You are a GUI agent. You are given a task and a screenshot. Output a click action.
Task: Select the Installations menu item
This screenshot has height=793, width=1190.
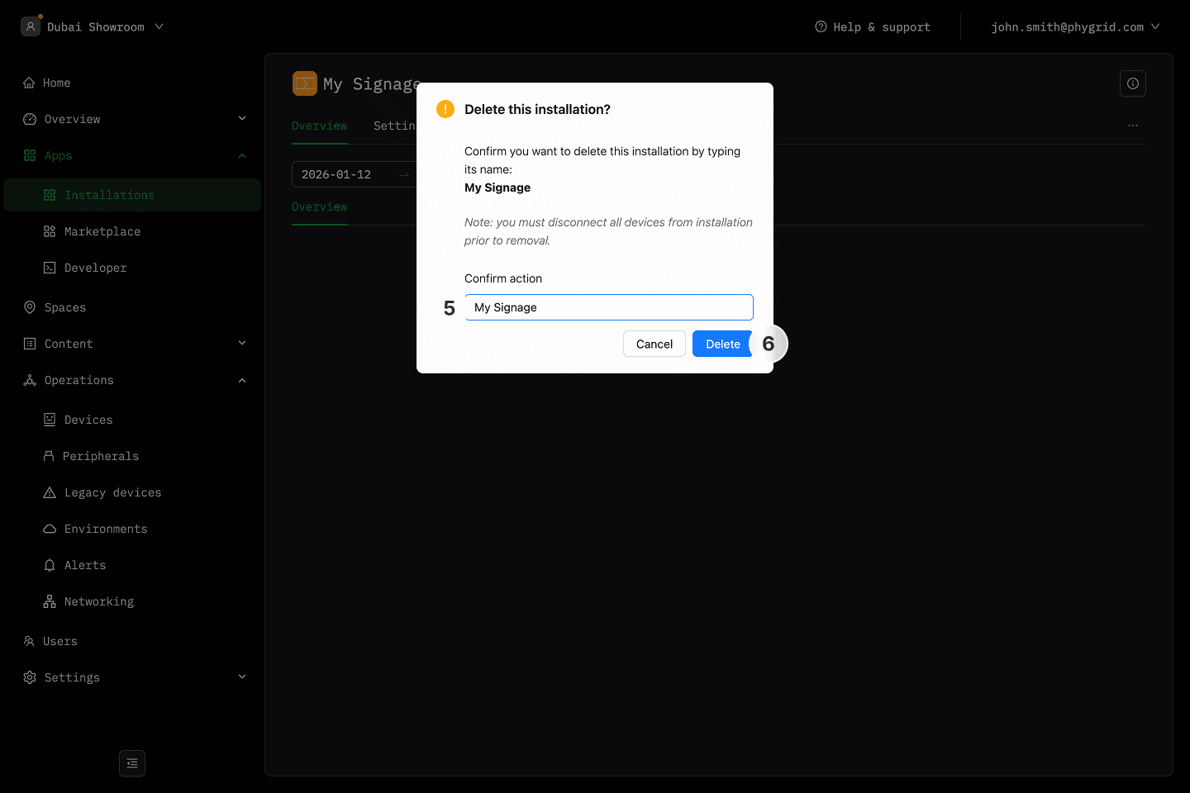109,195
